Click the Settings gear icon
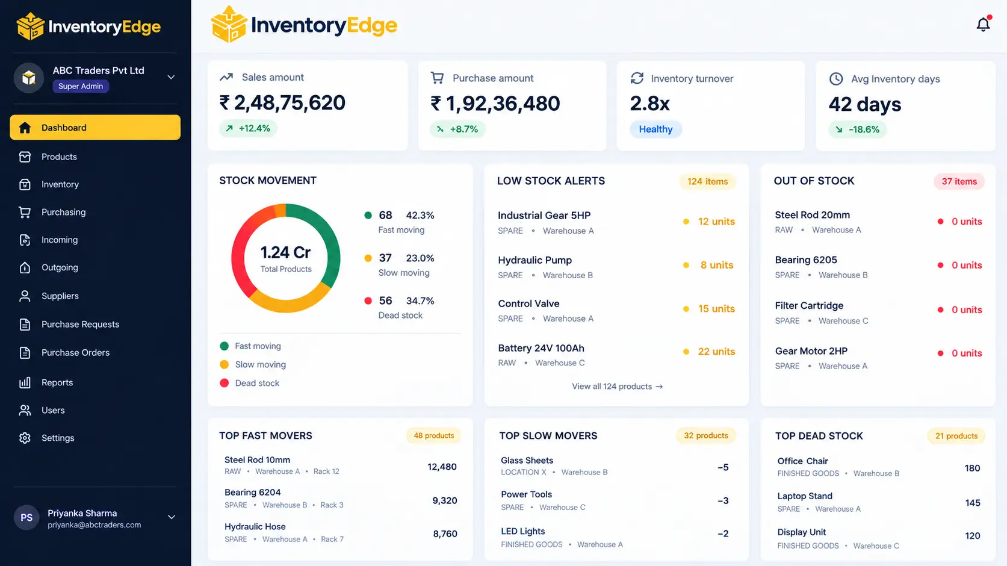Viewport: 1007px width, 566px height. [25, 438]
